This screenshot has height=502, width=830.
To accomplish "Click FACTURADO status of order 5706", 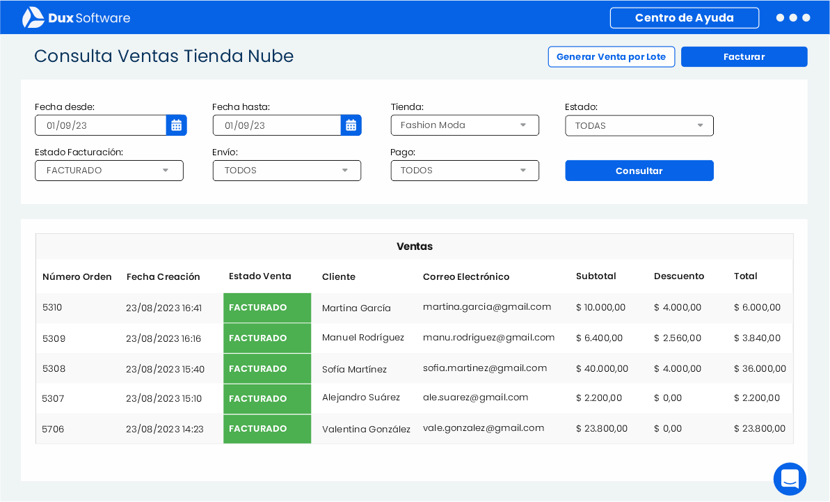I will (x=267, y=429).
